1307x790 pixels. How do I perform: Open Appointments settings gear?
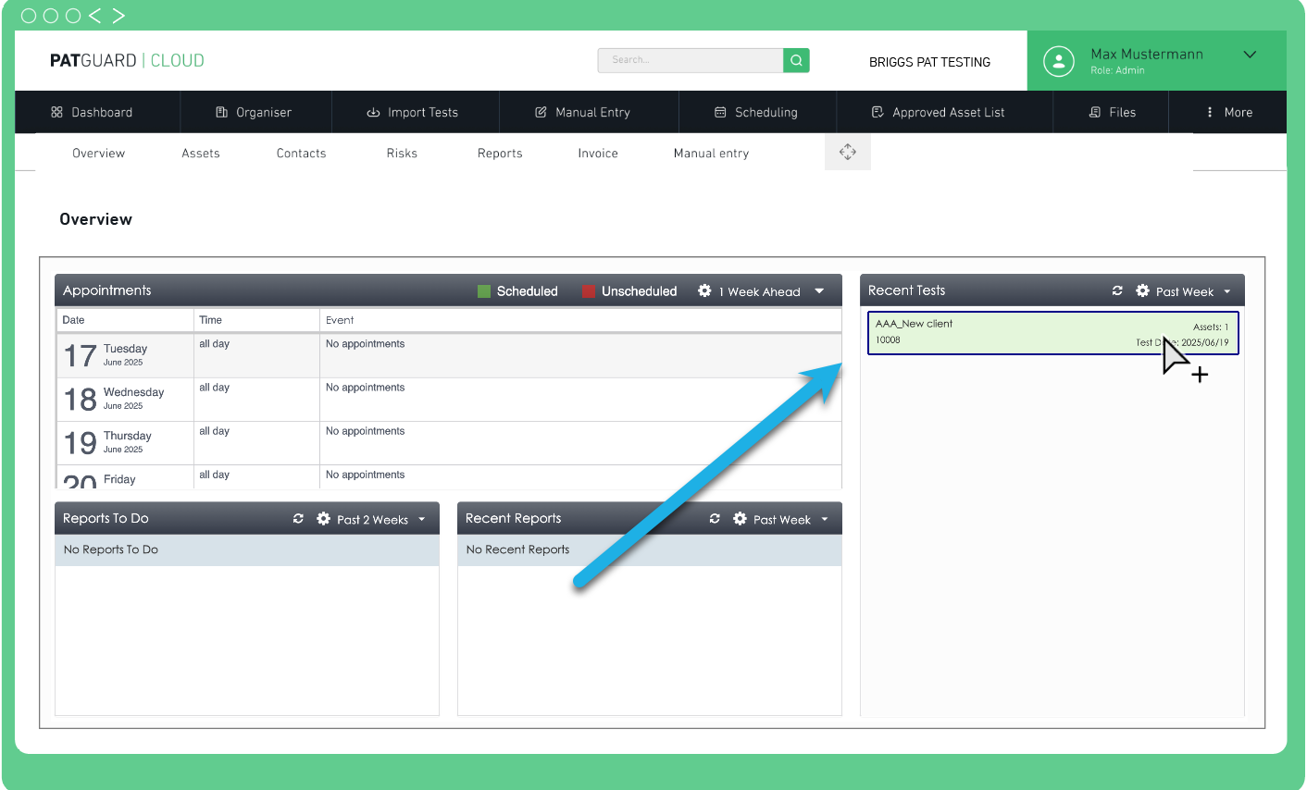pyautogui.click(x=704, y=290)
